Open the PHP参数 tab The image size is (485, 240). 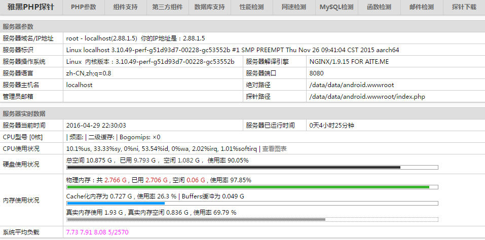point(83,7)
